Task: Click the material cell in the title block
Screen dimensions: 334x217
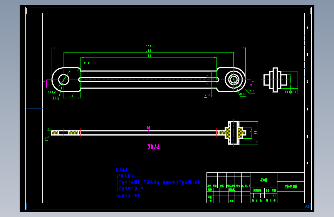Action: click(264, 180)
